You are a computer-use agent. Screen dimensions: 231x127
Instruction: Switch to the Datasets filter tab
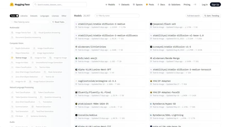34,16
